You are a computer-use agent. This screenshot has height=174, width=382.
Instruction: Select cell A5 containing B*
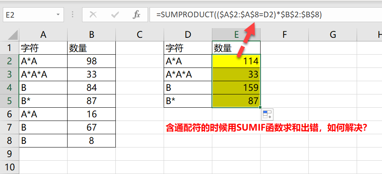pos(43,101)
